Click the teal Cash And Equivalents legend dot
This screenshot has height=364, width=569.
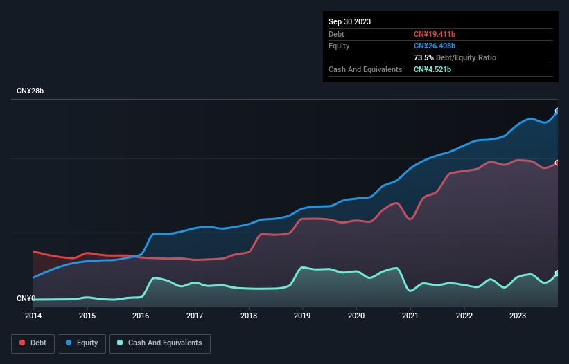point(120,343)
